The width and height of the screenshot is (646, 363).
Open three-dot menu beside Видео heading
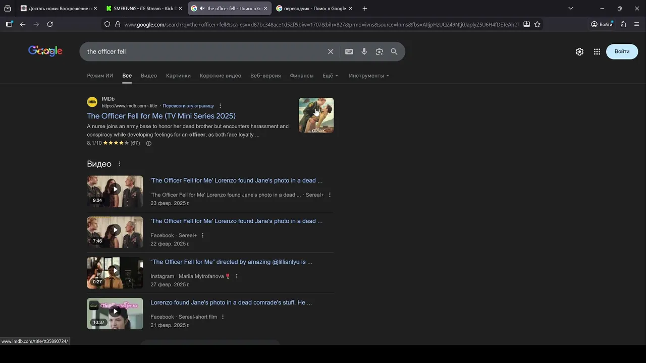pyautogui.click(x=119, y=164)
